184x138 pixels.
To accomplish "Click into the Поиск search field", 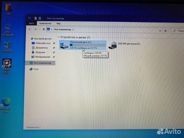I will pos(177,31).
